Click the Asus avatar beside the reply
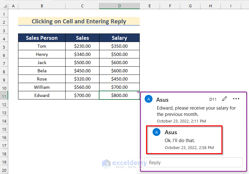 click(156, 132)
